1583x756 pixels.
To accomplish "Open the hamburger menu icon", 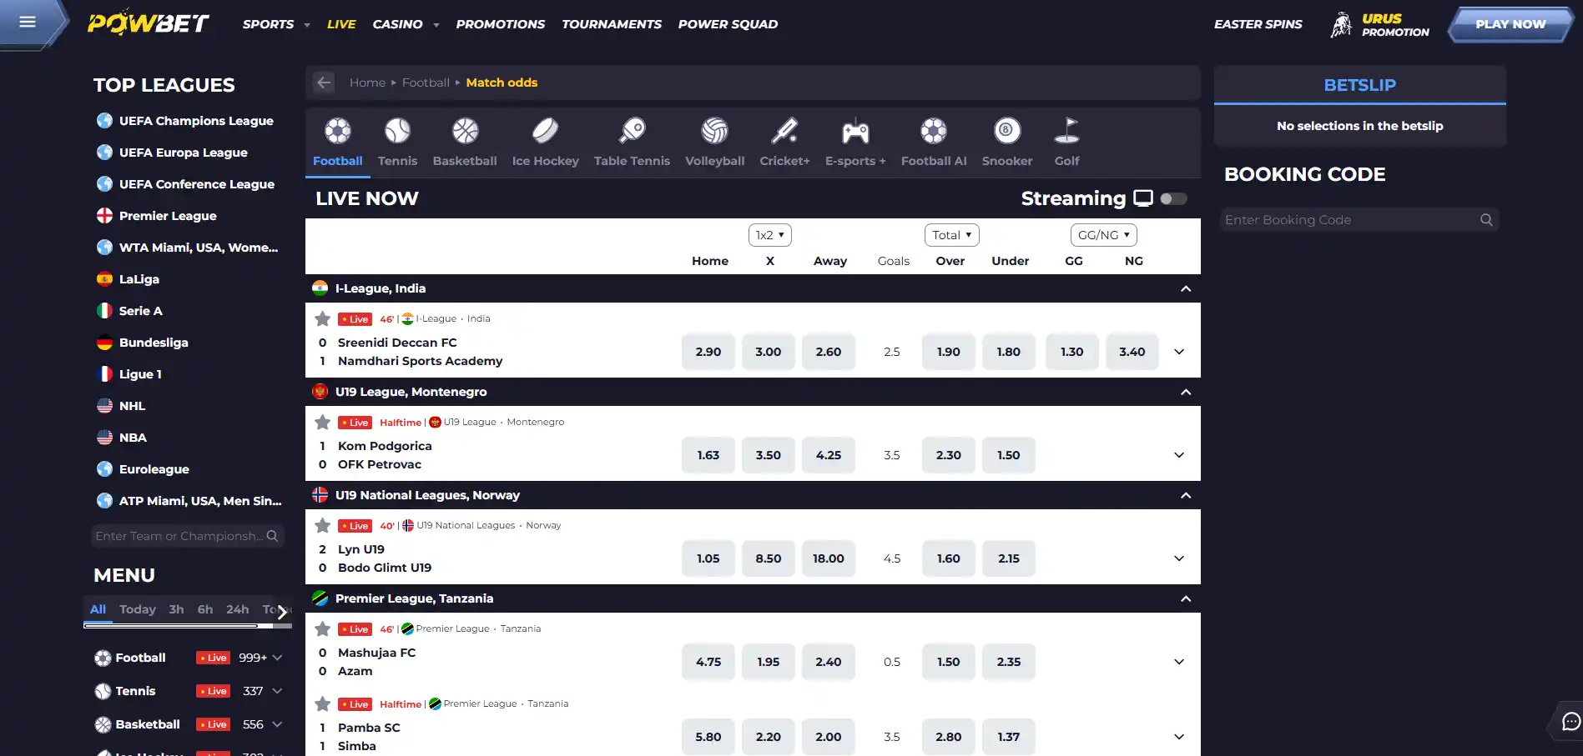I will [28, 22].
